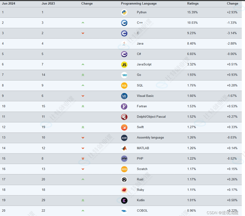
Task: Click the Programming Language column header
Action: pyautogui.click(x=139, y=3)
